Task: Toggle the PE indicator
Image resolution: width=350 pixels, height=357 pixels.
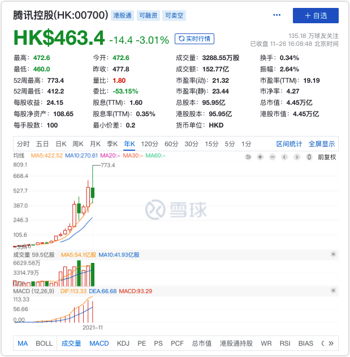Action: click(x=142, y=343)
